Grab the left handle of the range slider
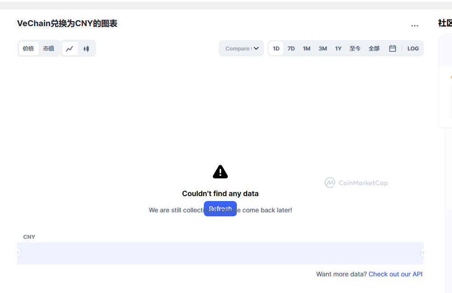Screen dimensions: 452x293 coord(18,253)
